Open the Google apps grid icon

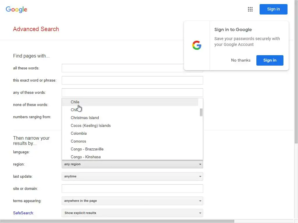(250, 9)
